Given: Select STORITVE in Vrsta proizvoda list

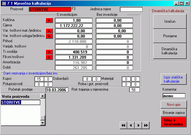Looking at the screenshot, I should tap(21, 102).
